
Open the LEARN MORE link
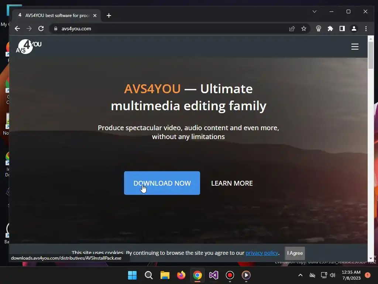[x=232, y=183]
